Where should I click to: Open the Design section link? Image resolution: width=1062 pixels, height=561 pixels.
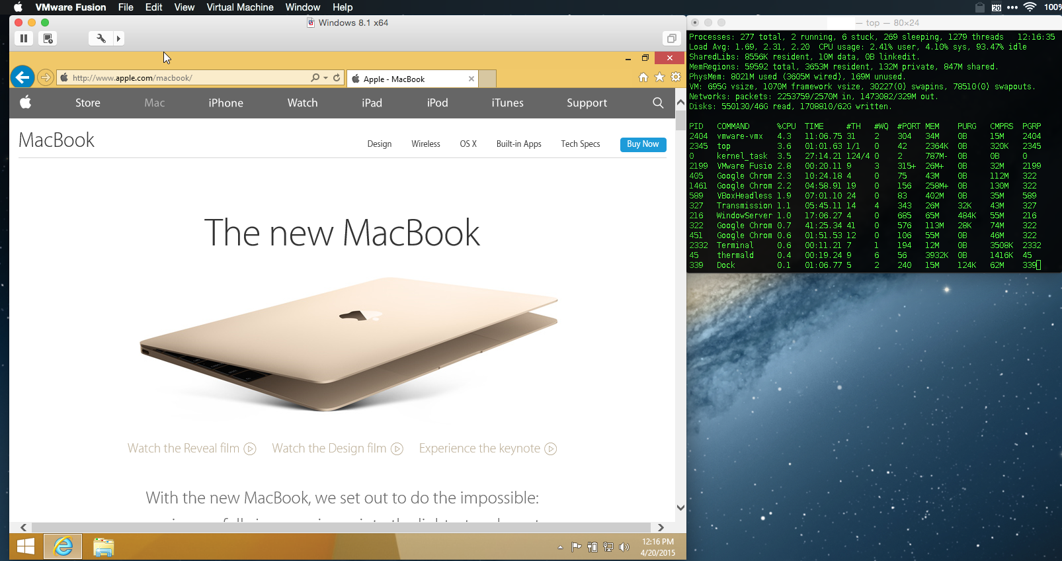click(x=380, y=144)
